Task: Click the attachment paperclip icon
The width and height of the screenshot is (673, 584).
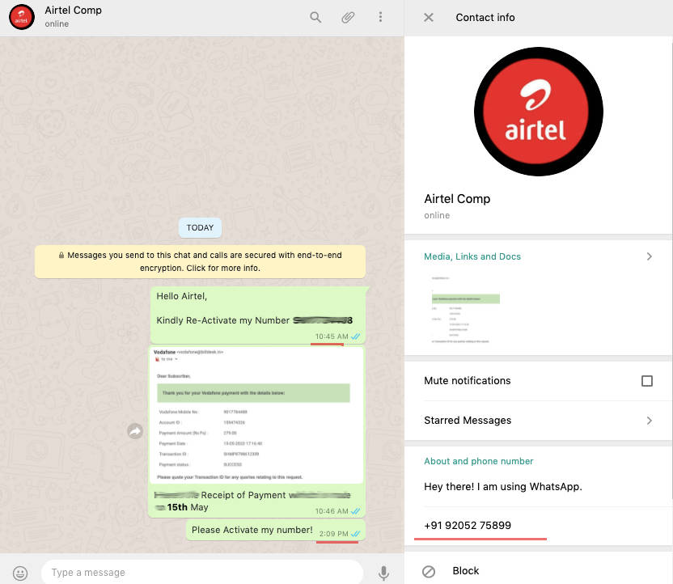Action: tap(348, 16)
